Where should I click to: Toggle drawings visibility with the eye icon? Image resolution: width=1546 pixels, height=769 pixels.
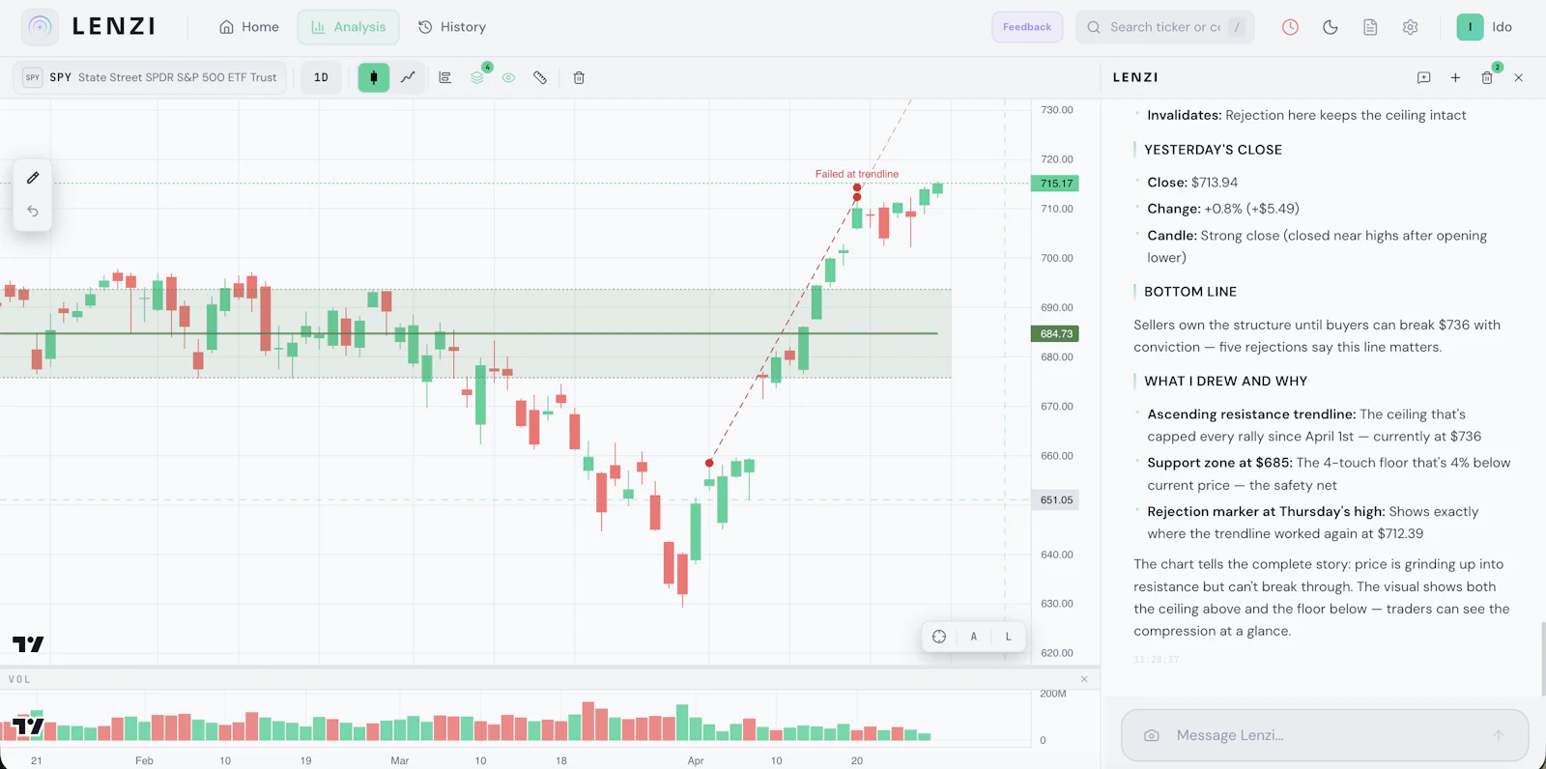pyautogui.click(x=508, y=77)
